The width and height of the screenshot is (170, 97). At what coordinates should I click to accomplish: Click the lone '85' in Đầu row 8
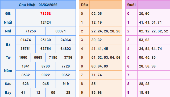pyautogui.click(x=93, y=84)
